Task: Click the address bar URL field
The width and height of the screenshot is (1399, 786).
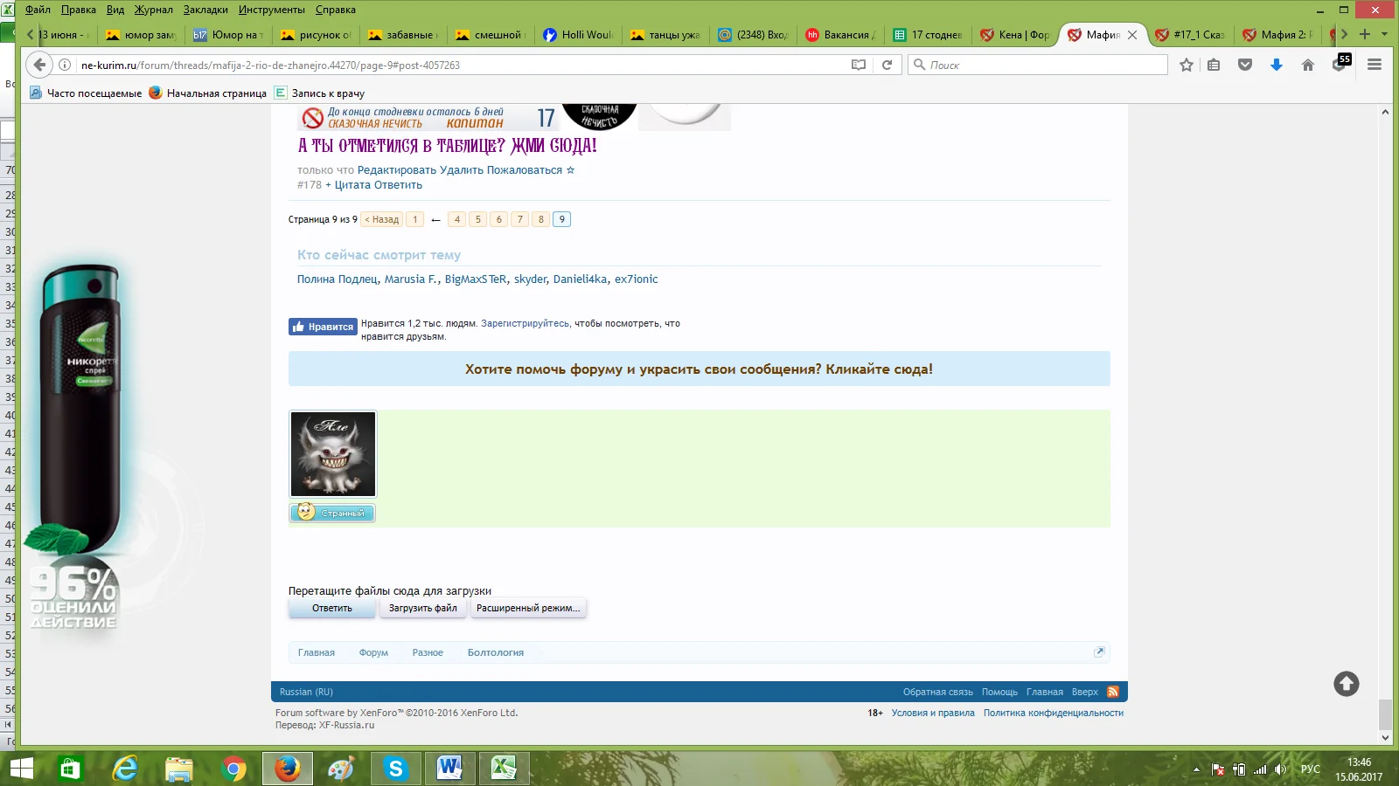Action: [x=462, y=65]
